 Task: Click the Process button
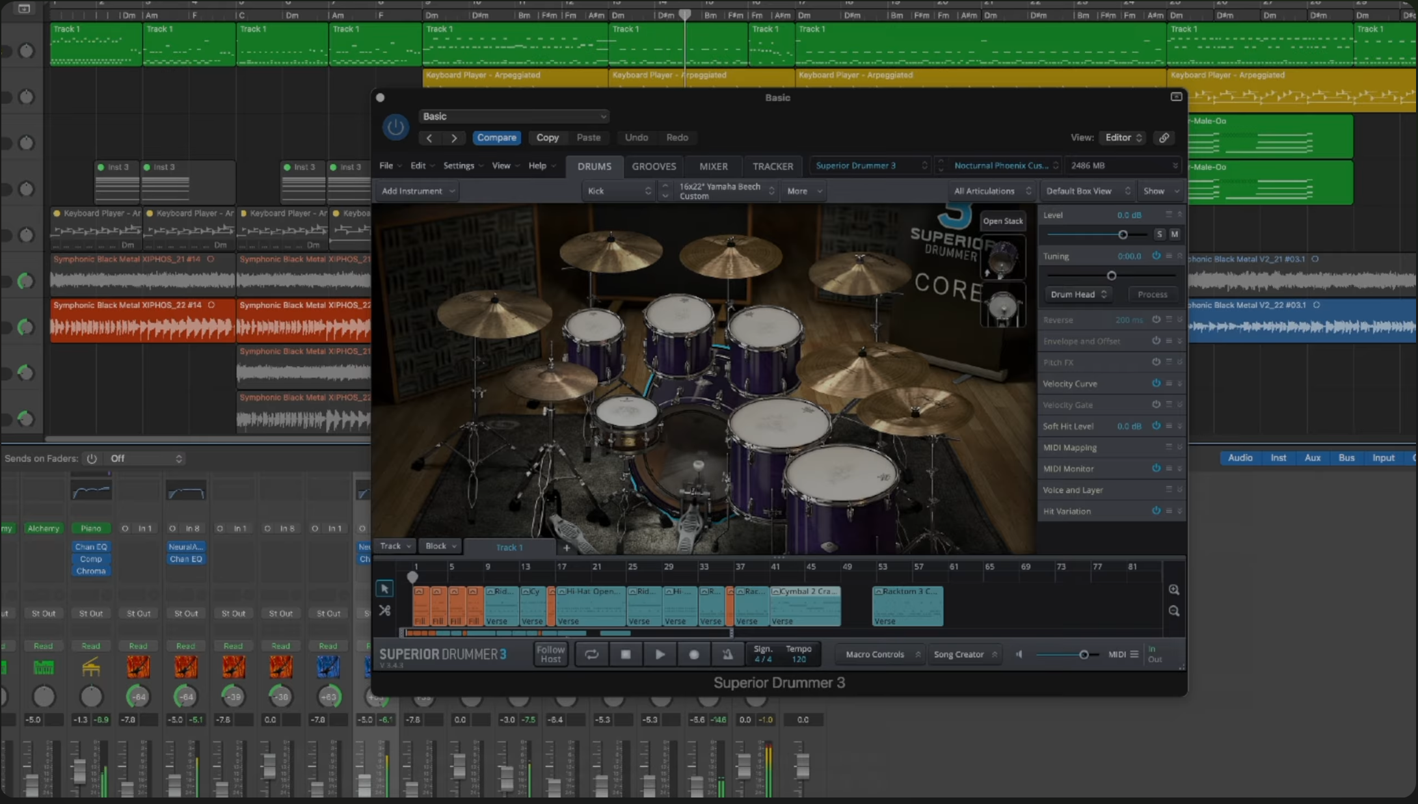[x=1152, y=295]
